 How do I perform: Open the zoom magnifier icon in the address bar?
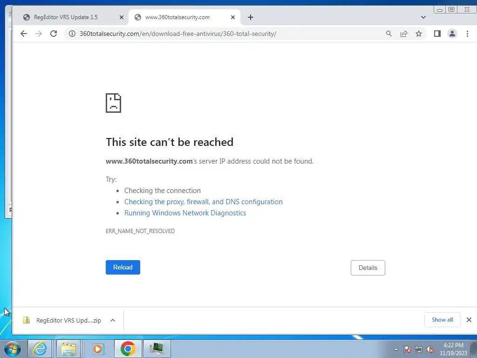389,34
